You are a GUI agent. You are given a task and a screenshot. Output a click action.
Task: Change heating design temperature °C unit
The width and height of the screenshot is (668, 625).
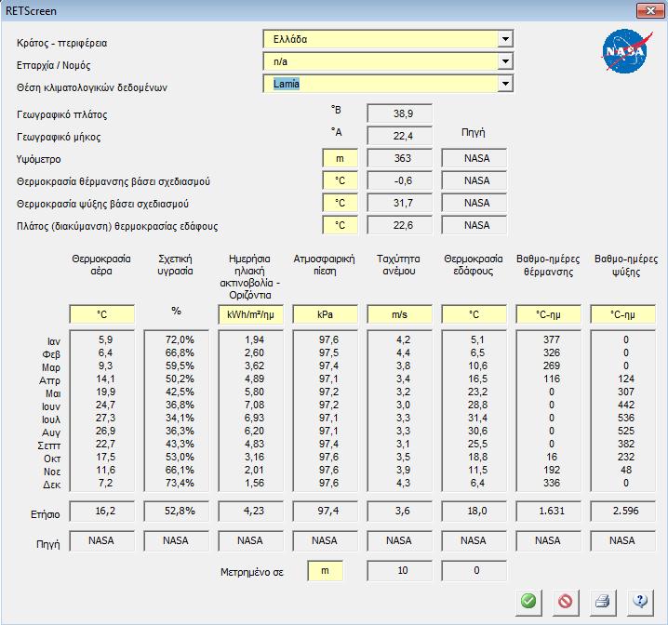point(340,180)
